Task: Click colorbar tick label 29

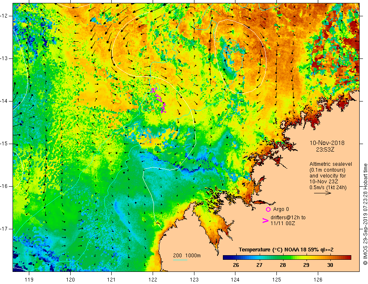Action: point(306,265)
